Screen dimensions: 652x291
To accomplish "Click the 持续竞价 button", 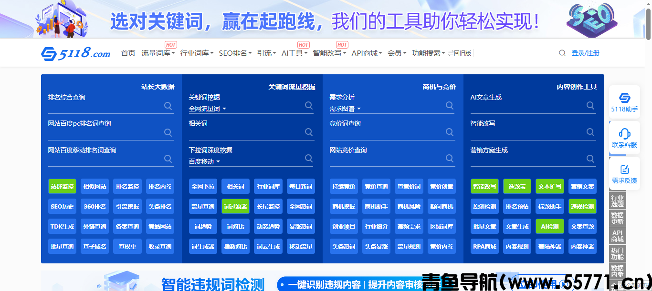I will point(344,186).
